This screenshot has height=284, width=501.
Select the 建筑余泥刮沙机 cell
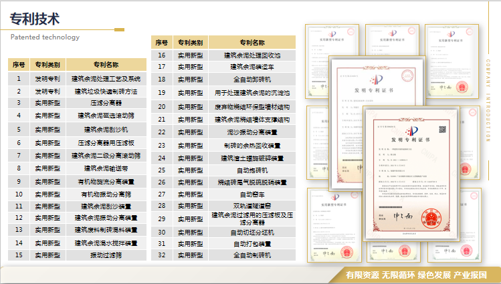[106, 130]
